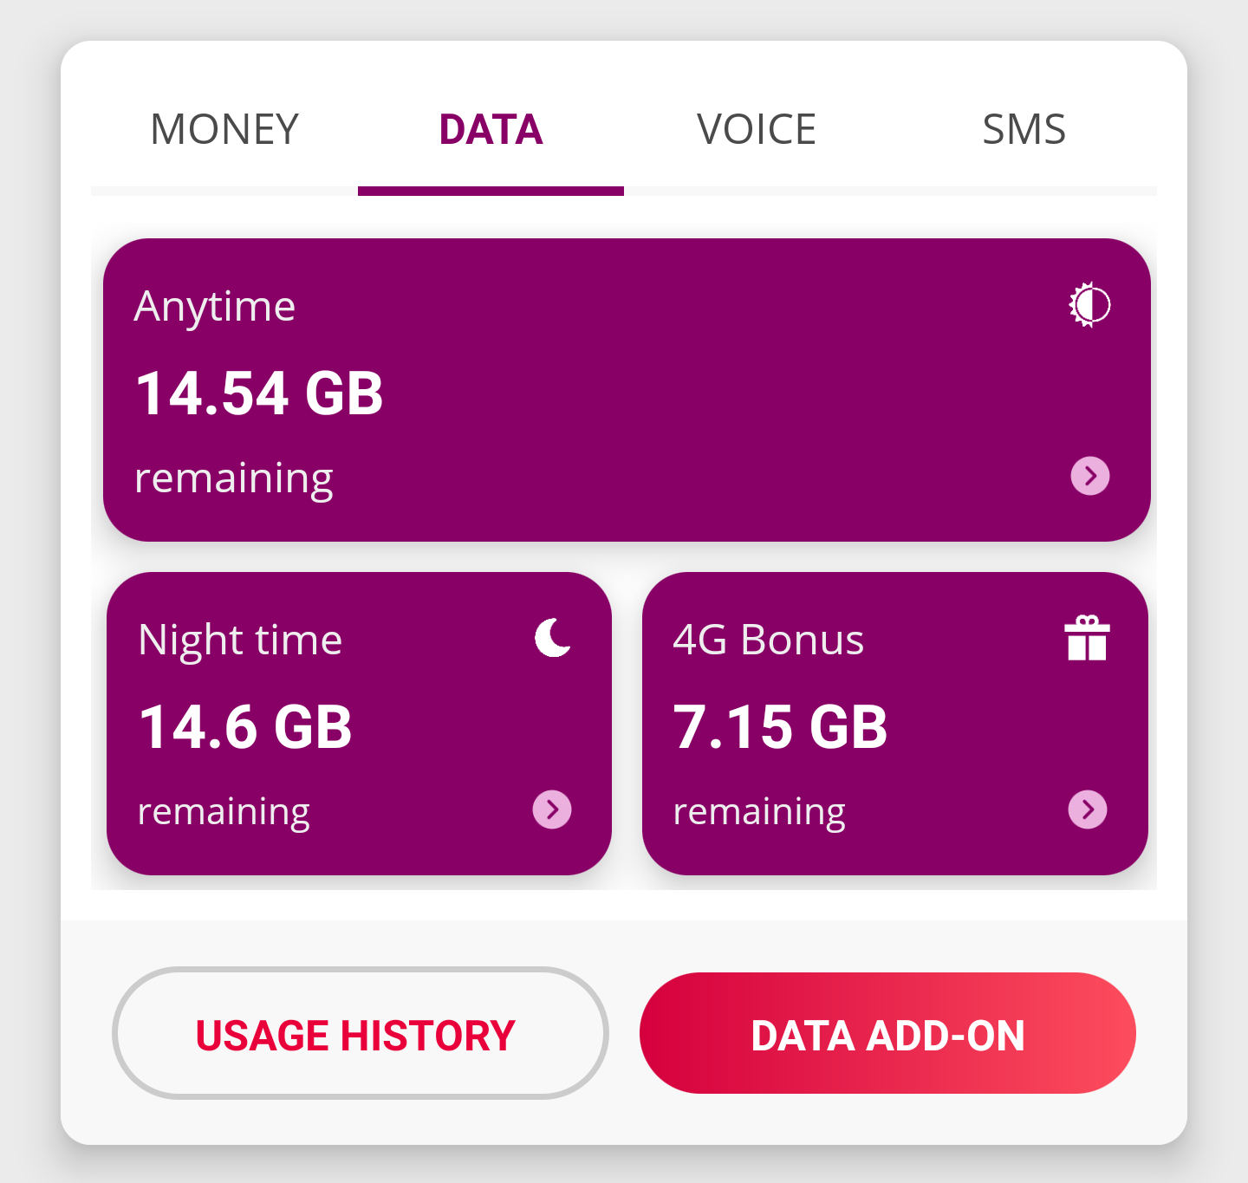
Task: Click the day-night sun icon on Anytime card
Action: coord(1089,305)
